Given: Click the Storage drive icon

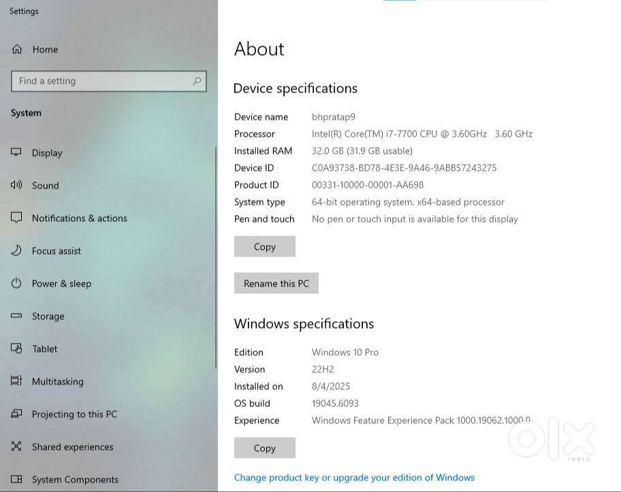Looking at the screenshot, I should pyautogui.click(x=17, y=316).
